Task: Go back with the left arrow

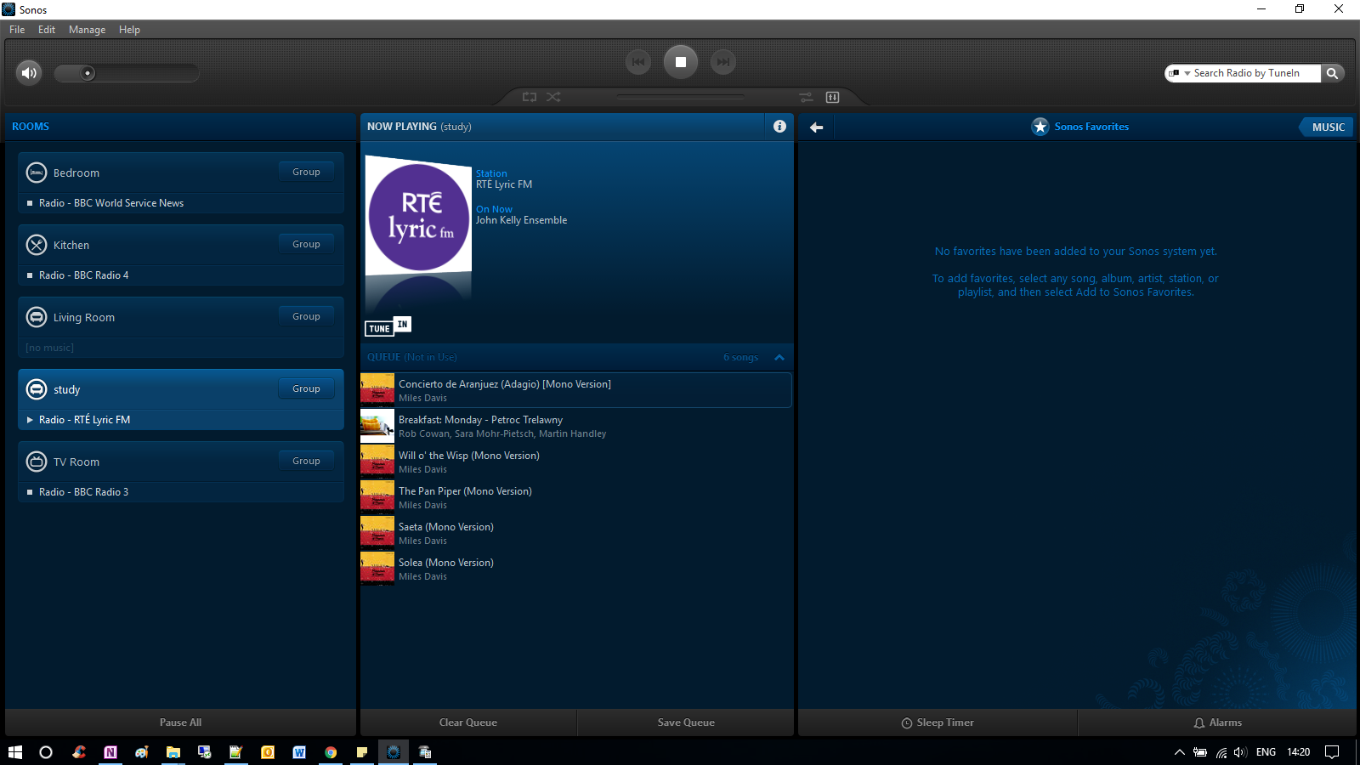Action: pos(816,127)
